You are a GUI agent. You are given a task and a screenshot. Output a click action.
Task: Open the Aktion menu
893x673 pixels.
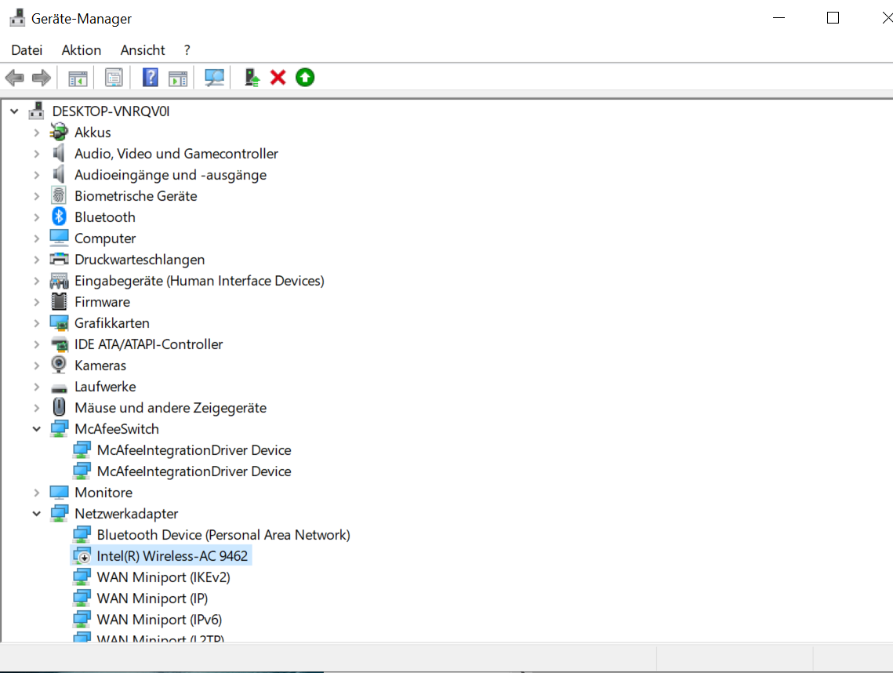82,50
